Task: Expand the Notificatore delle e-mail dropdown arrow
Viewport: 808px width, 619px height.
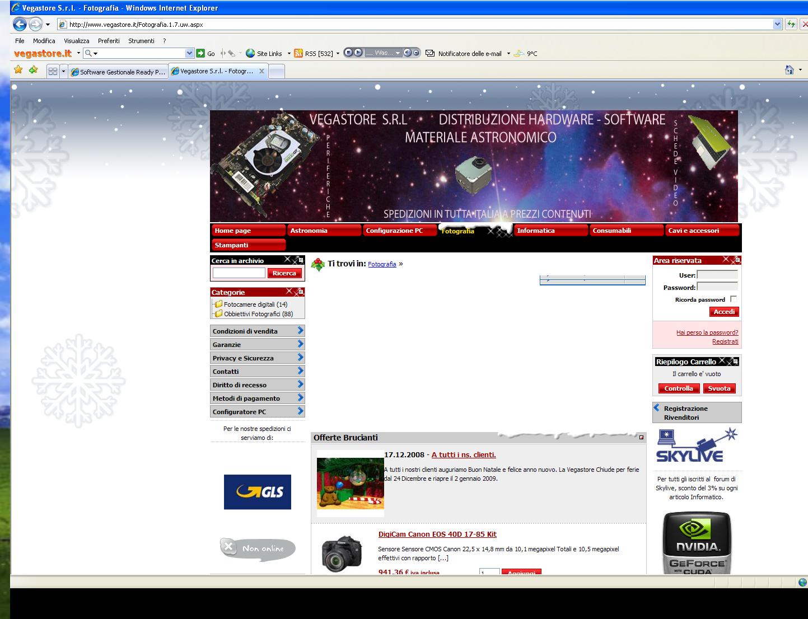Action: click(x=508, y=54)
